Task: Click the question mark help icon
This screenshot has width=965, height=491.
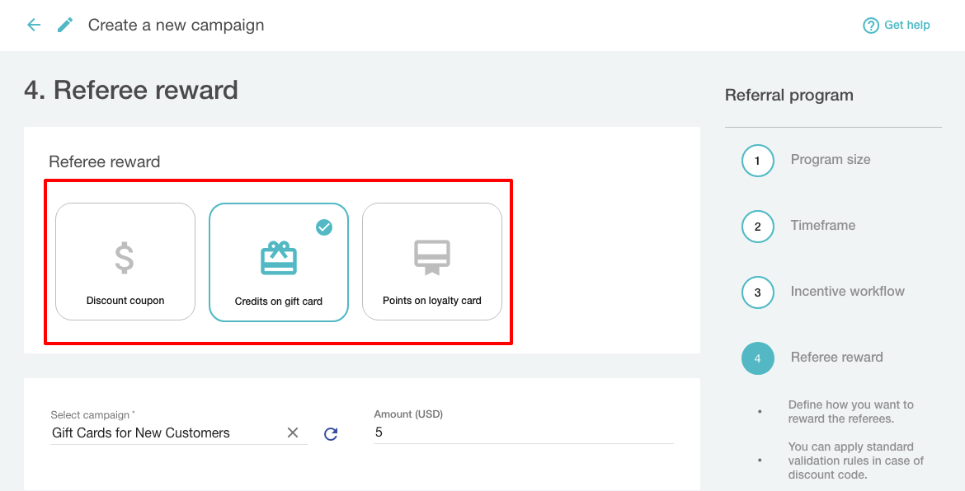Action: (872, 25)
